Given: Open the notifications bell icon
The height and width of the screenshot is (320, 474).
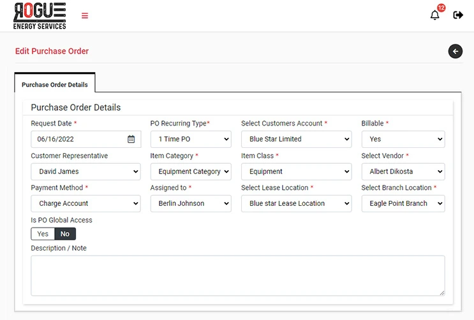Looking at the screenshot, I should click(435, 15).
